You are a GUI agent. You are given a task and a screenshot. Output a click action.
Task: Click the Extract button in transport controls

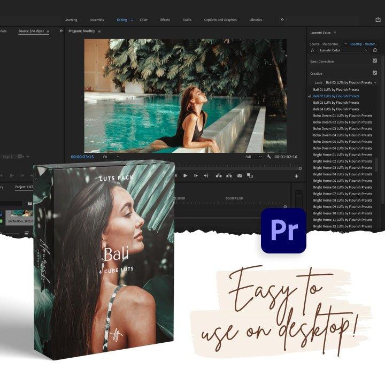pos(228,175)
